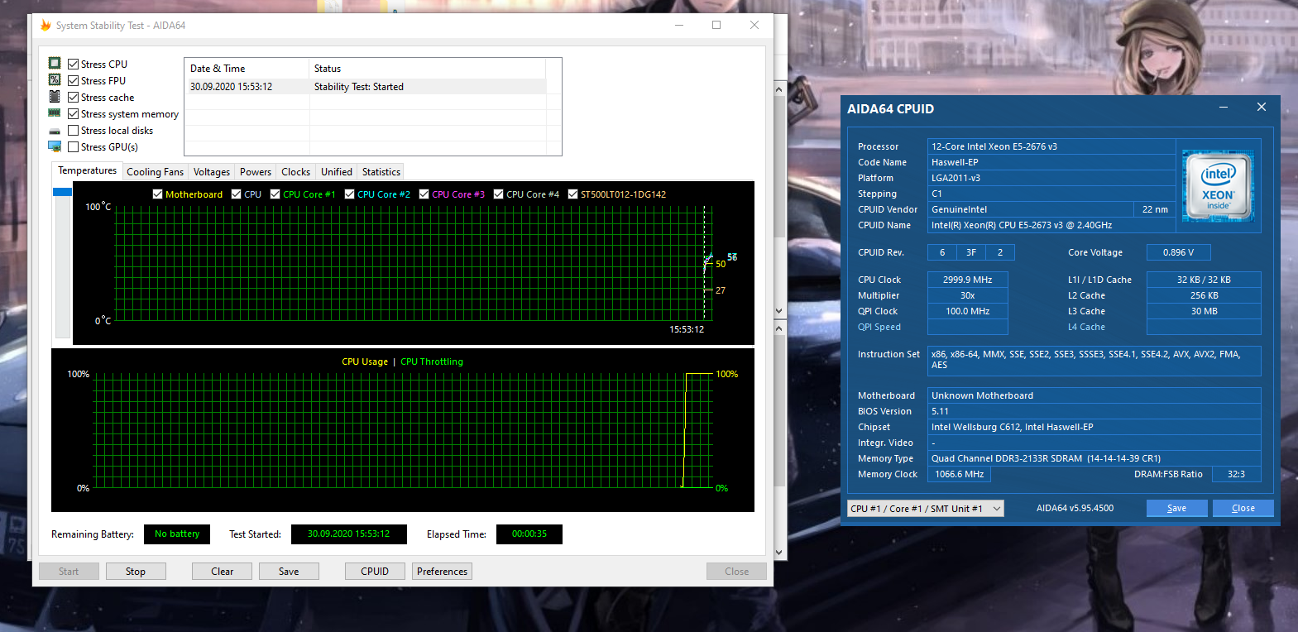The width and height of the screenshot is (1298, 632).
Task: Toggle CPU Core #1 temperature checkbox
Action: click(x=275, y=194)
